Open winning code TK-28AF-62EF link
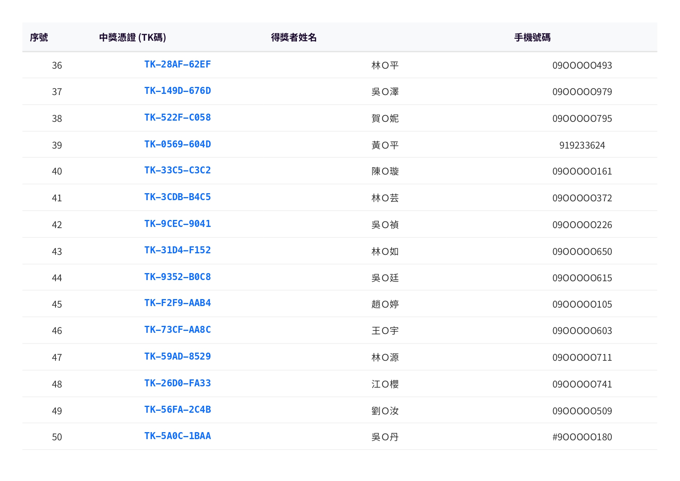Screen dimensions: 680x481 177,64
